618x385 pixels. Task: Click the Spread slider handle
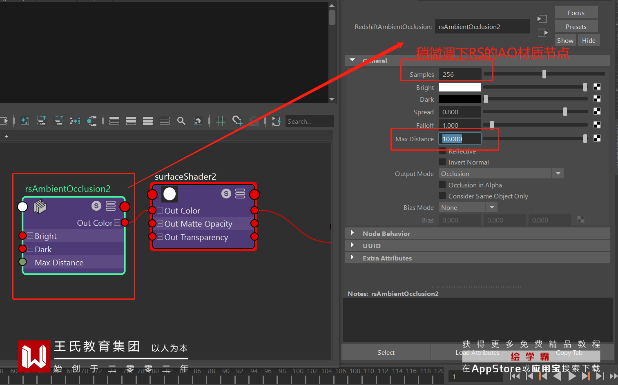tap(565, 111)
